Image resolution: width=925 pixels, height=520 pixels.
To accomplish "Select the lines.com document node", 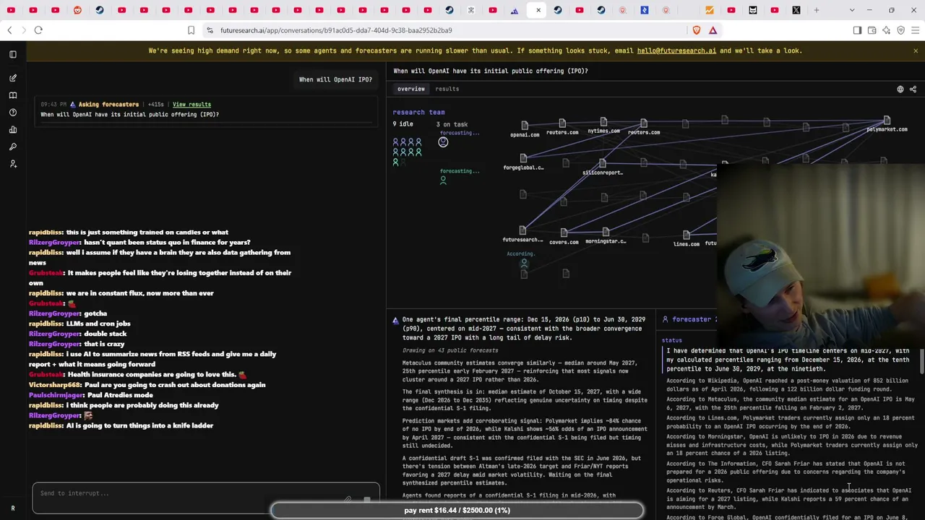I will pyautogui.click(x=686, y=235).
